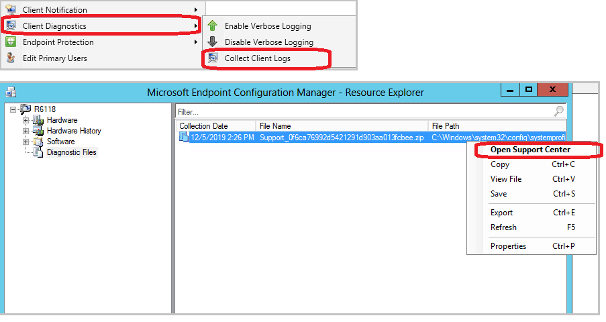Click the Hardware History node icon
Image resolution: width=606 pixels, height=322 pixels.
[38, 131]
